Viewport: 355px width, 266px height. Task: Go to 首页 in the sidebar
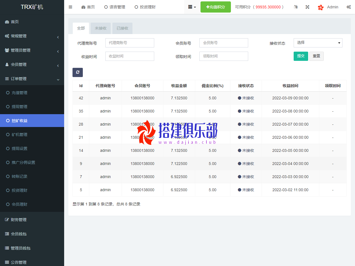[x=32, y=22]
